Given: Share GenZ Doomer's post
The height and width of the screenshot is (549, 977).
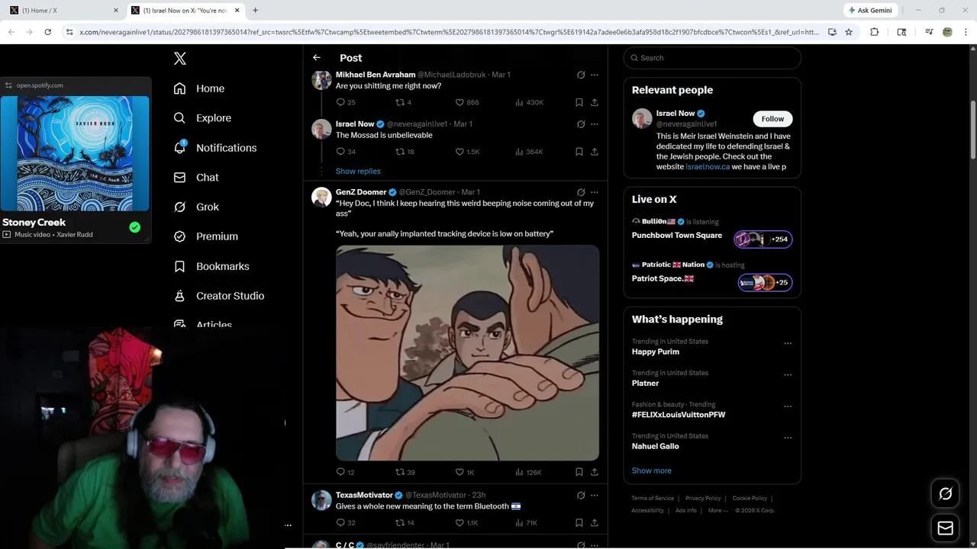Looking at the screenshot, I should pyautogui.click(x=595, y=472).
